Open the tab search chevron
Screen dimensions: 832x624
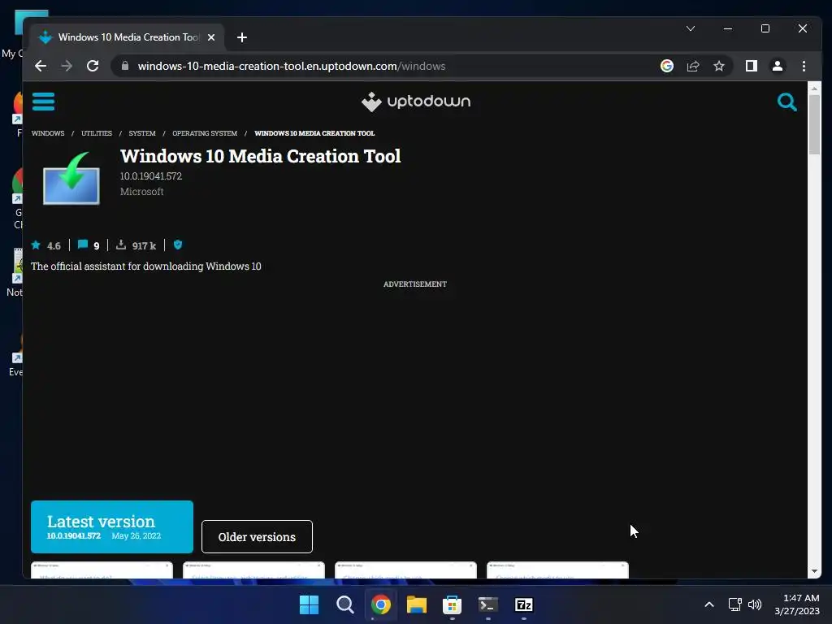pos(691,28)
